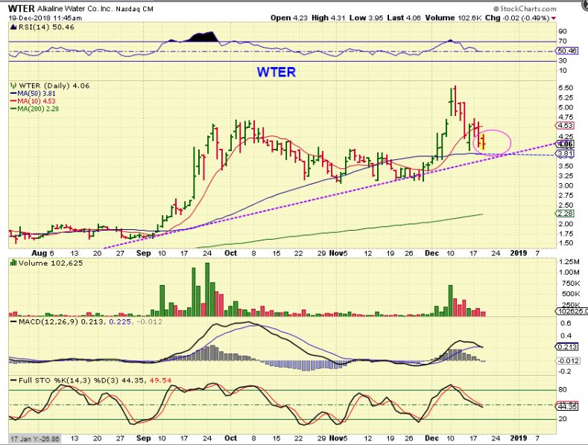This screenshot has width=588, height=445.
Task: Click the red 49.54 stochastic %D value
Action: coord(160,380)
